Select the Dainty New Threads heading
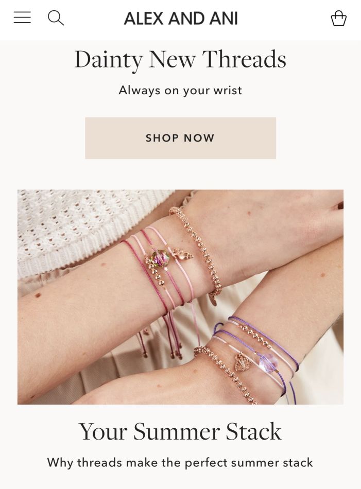 [x=180, y=59]
